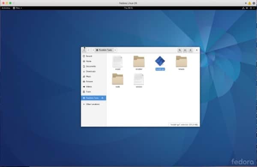Open Trash in the sidebar
The width and height of the screenshot is (257, 167).
click(93, 92)
